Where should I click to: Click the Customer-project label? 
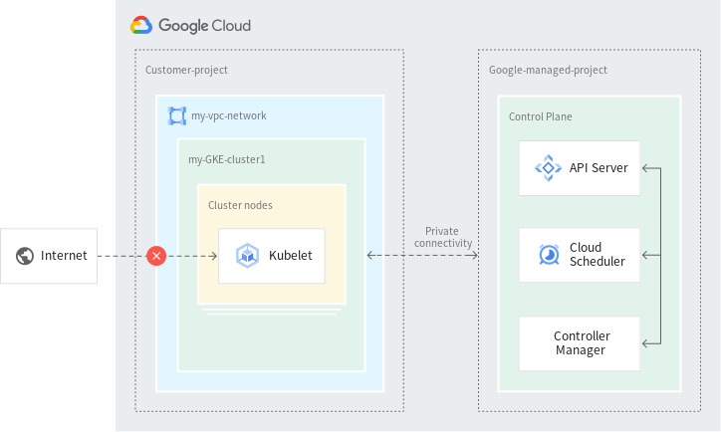click(186, 70)
